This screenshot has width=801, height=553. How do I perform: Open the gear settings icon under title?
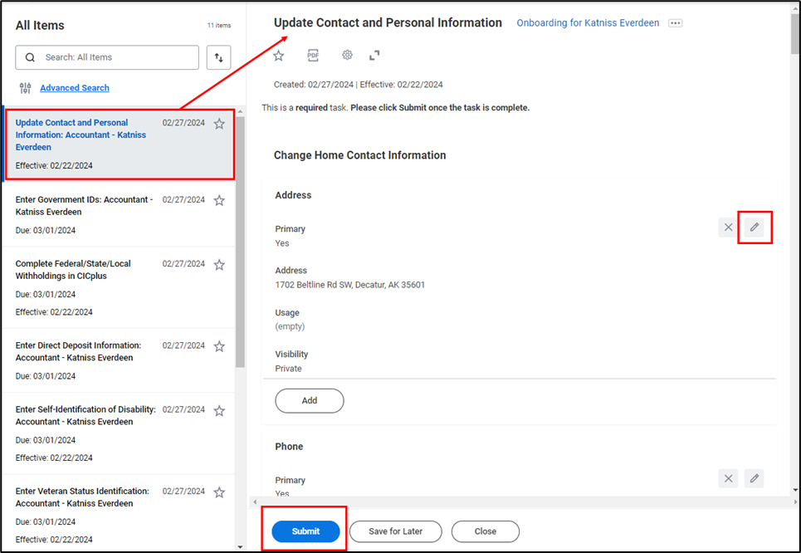347,56
